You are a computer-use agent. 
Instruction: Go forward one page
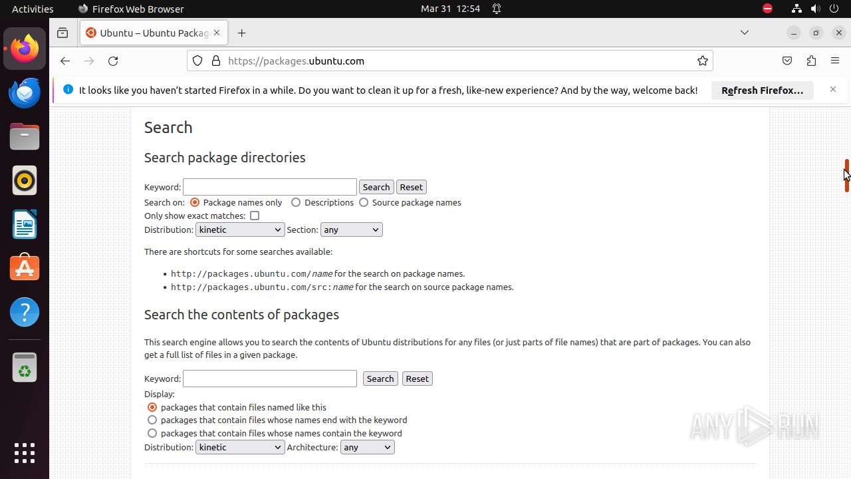click(x=89, y=61)
